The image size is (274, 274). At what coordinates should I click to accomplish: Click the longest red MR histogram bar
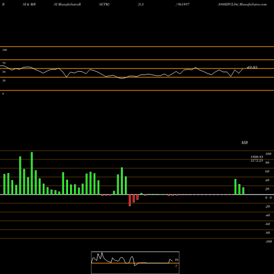pyautogui.click(x=130, y=200)
